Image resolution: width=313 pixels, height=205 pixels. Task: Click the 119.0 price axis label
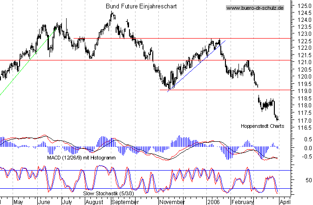(x=301, y=91)
